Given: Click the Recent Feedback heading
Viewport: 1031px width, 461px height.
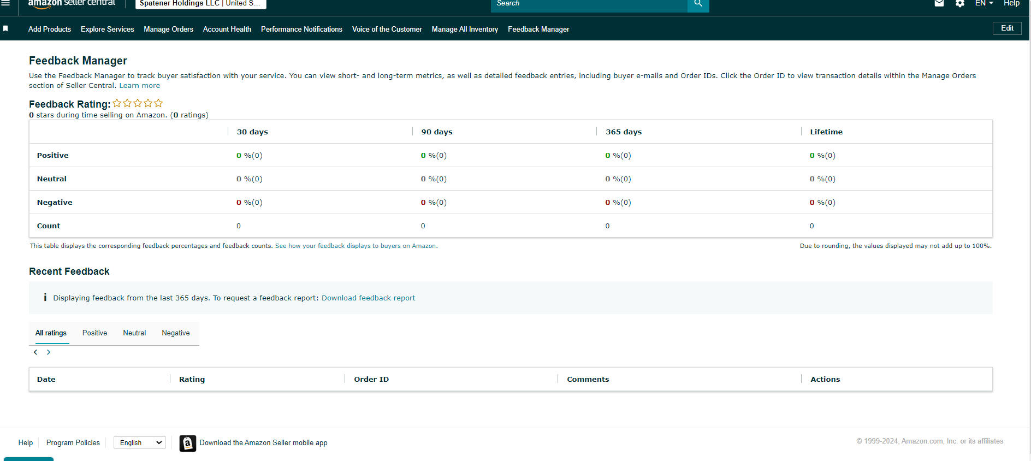Looking at the screenshot, I should tap(69, 271).
